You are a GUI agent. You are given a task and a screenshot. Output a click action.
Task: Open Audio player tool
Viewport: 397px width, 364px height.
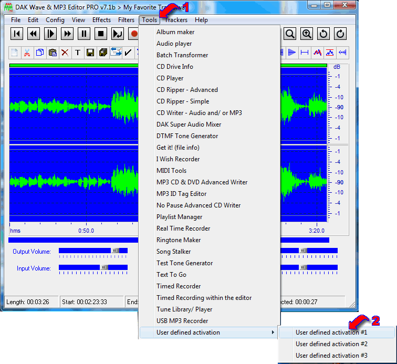pos(210,44)
